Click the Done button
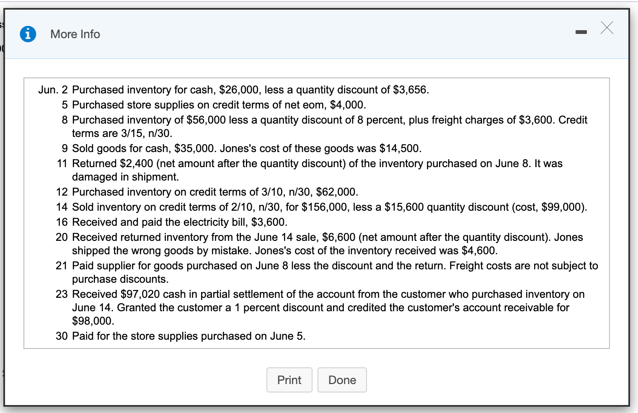 click(342, 380)
